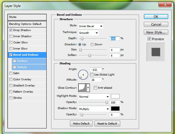Click the style preview thumbnail
The image size is (175, 134).
pos(156,52)
